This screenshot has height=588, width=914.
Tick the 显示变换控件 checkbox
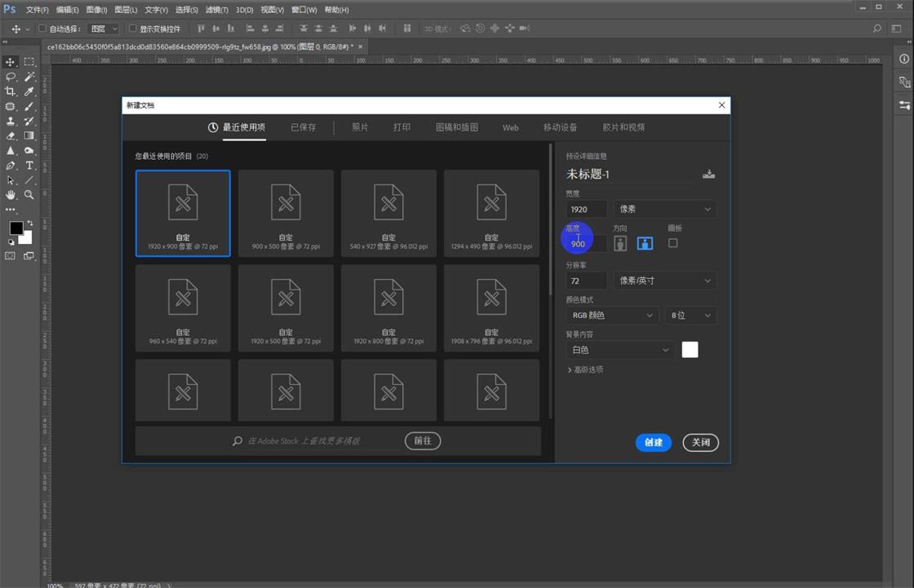(x=133, y=29)
